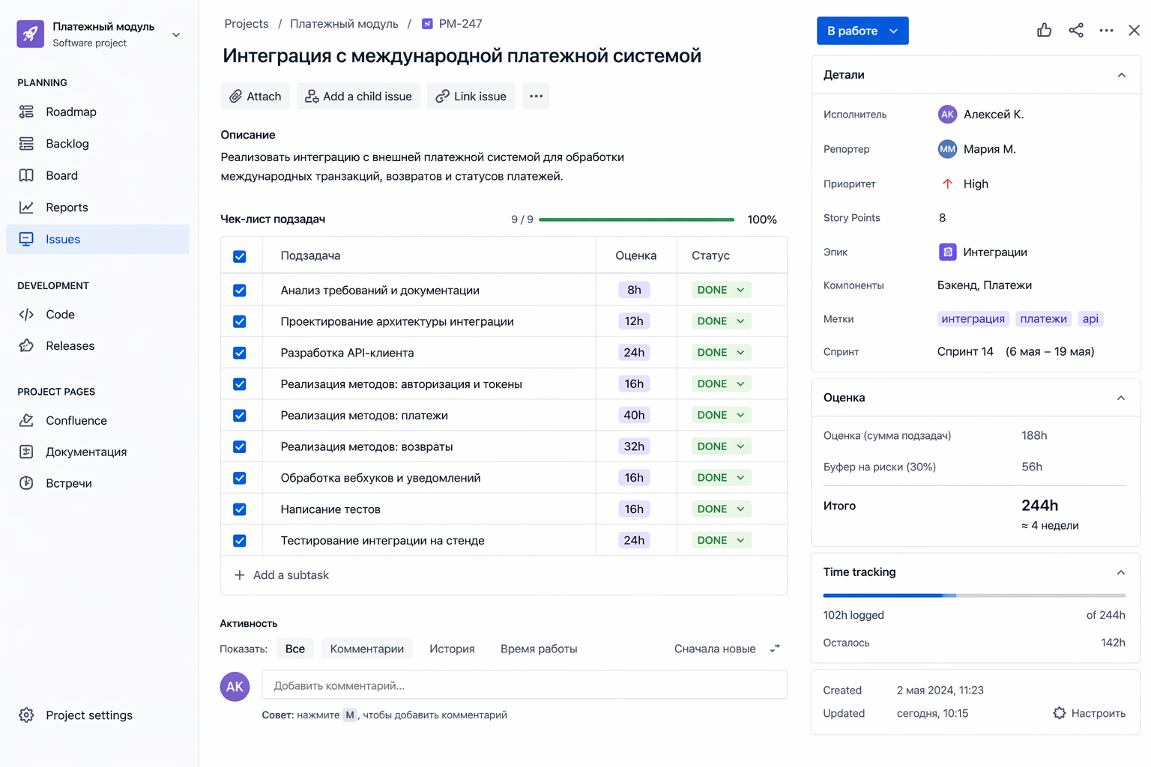The height and width of the screenshot is (767, 1151).
Task: Open the В работе status dropdown
Action: (x=863, y=31)
